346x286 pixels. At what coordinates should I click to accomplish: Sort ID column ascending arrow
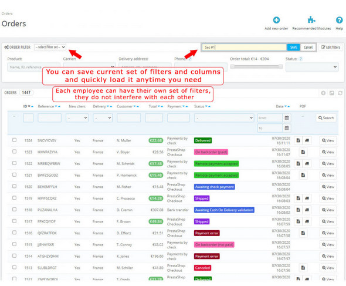pos(32,106)
